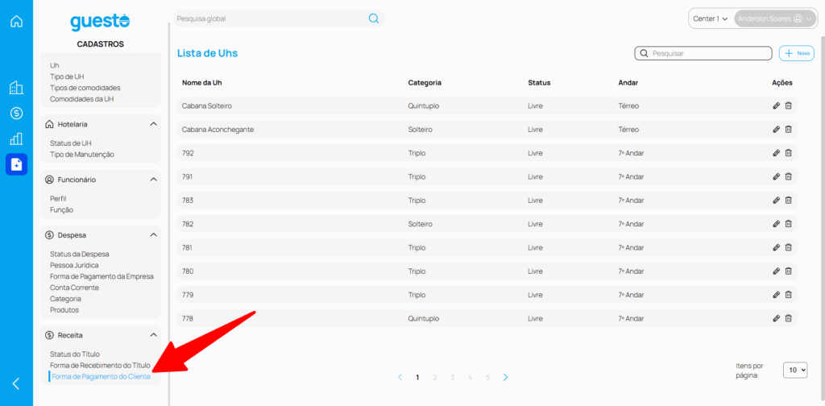Click the Cadastros document icon in sidebar
Viewport: 825px width, 406px height.
(16, 164)
